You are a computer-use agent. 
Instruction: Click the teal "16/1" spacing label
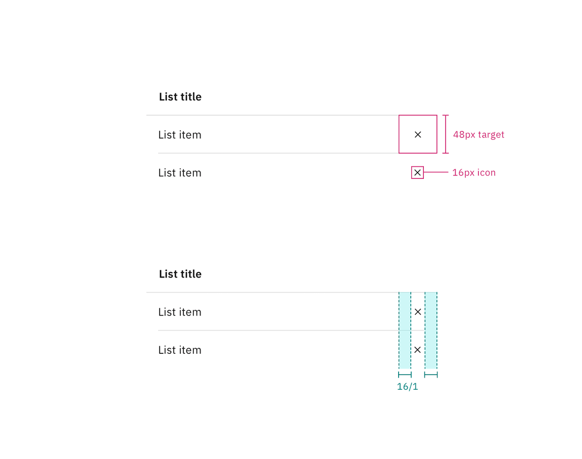click(x=407, y=387)
